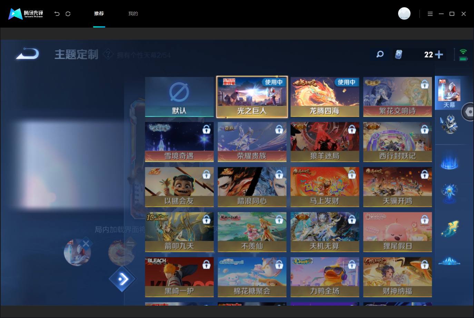Open the locked 棉花糖聚会 theme
This screenshot has height=318, width=474.
(x=252, y=277)
